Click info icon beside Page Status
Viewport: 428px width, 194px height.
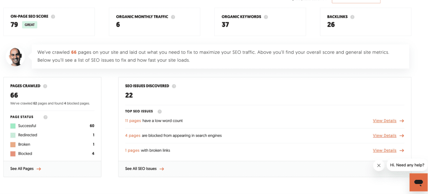[46, 117]
